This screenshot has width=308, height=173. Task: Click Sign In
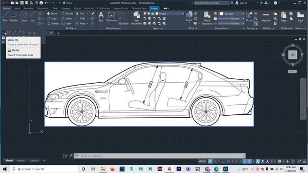pos(241,3)
